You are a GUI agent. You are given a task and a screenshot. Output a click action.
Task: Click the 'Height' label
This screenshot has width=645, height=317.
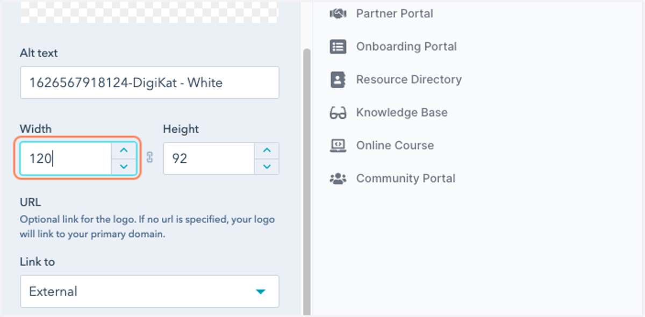[x=181, y=129]
